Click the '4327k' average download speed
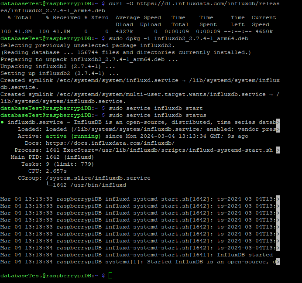Viewport: 302px width, 283px height. (x=124, y=31)
